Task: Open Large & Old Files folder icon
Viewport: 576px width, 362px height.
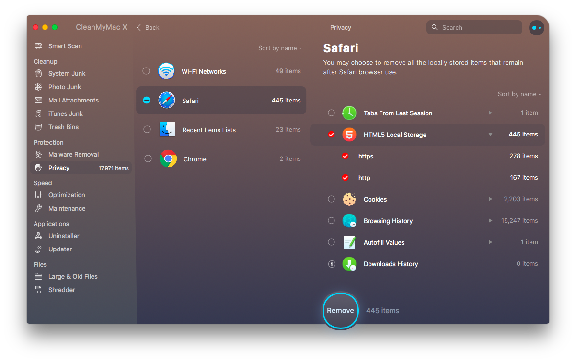Action: (38, 277)
